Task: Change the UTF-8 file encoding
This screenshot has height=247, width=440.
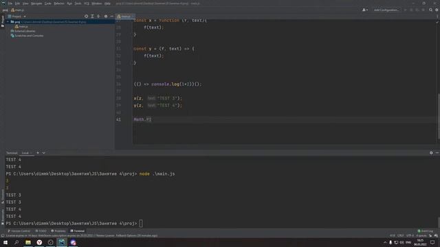Action: 410,236
